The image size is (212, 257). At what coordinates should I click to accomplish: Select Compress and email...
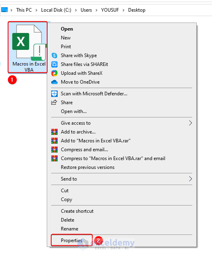[x=84, y=150]
